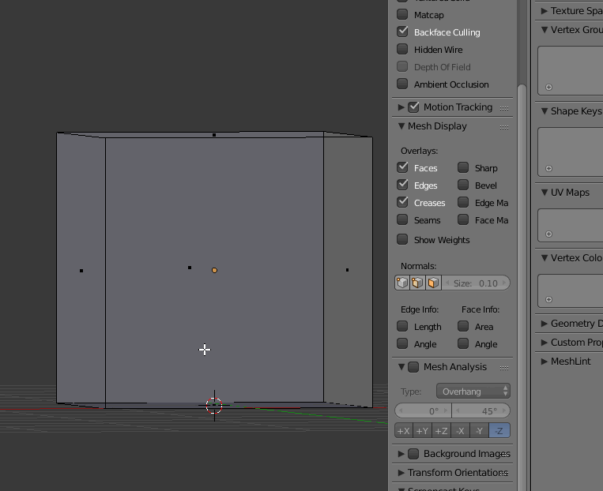Collapse Shape Keys panel
The image size is (603, 491).
coord(545,111)
